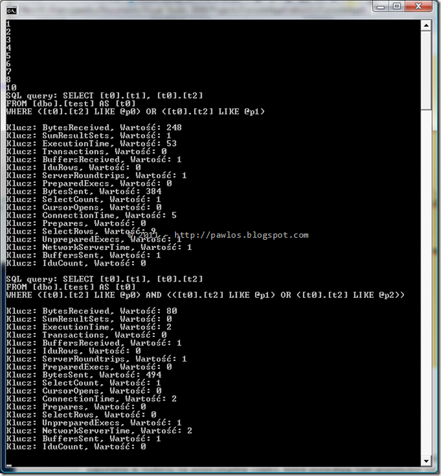Viewport: 441px width, 476px height.
Task: Click the ExecutionTime line showing 53
Action: pos(91,143)
